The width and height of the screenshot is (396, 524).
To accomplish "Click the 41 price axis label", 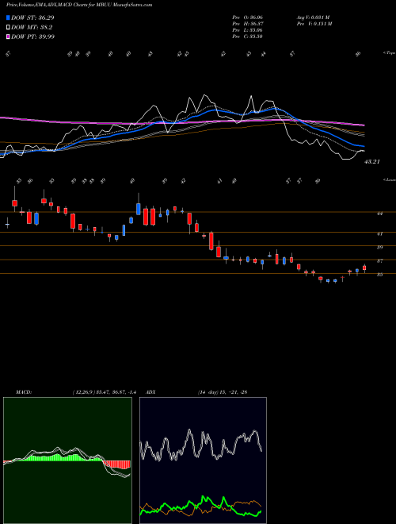I will click(379, 234).
